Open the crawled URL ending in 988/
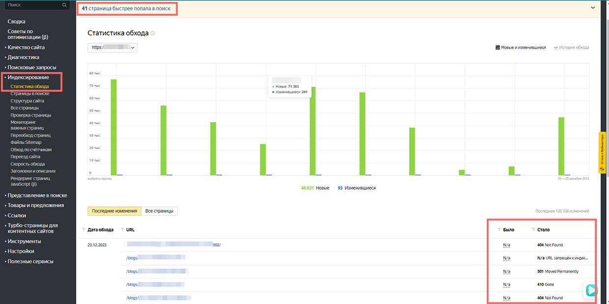This screenshot has width=609, height=304. [x=174, y=244]
